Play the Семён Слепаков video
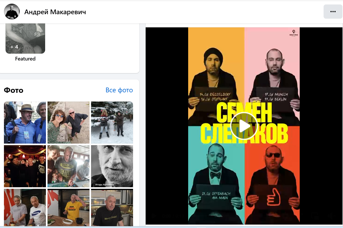 (x=244, y=126)
